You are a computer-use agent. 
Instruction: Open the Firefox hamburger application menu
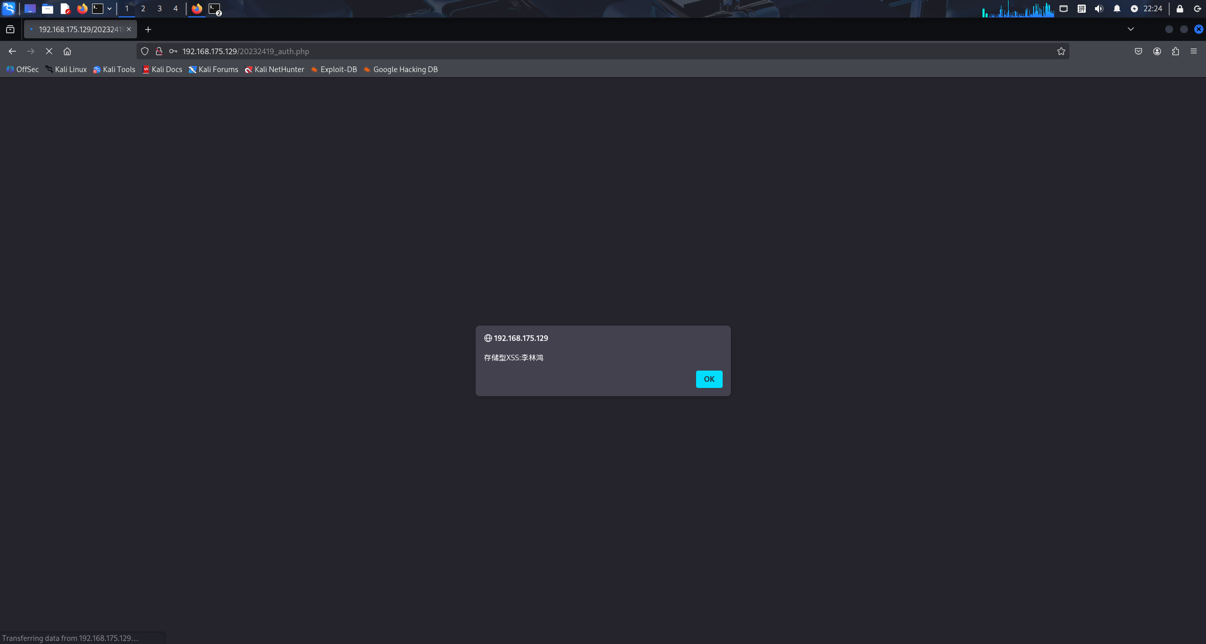point(1194,51)
